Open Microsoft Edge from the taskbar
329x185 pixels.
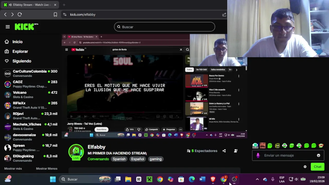coord(192,179)
